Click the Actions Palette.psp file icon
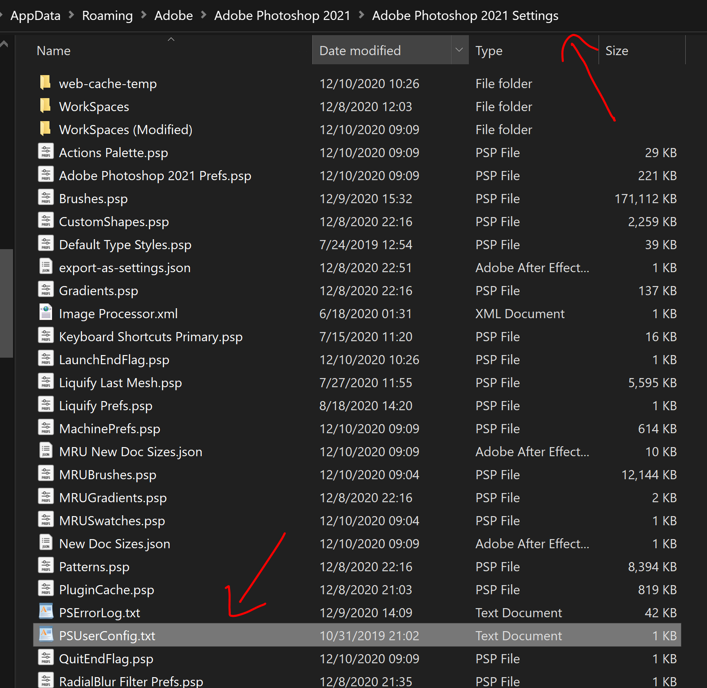The width and height of the screenshot is (707, 688). click(x=46, y=151)
